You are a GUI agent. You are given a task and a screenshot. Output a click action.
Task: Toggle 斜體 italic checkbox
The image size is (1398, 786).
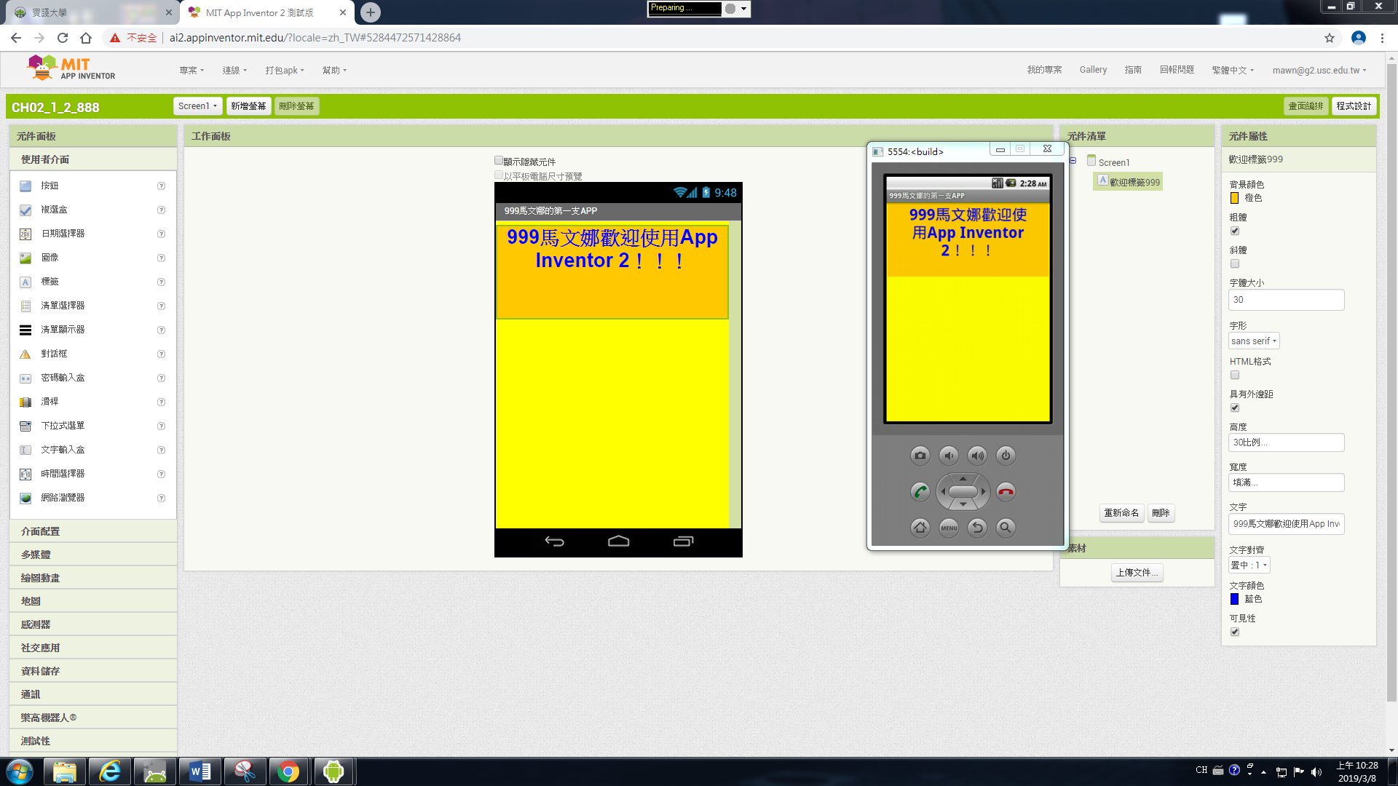pos(1235,263)
